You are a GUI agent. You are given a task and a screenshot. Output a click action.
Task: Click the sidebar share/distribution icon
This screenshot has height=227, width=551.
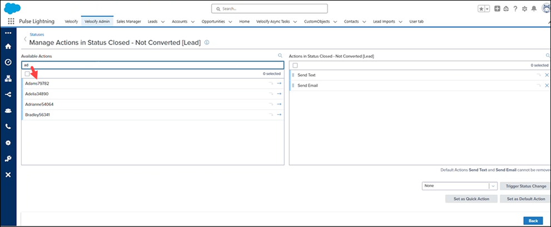(x=8, y=94)
